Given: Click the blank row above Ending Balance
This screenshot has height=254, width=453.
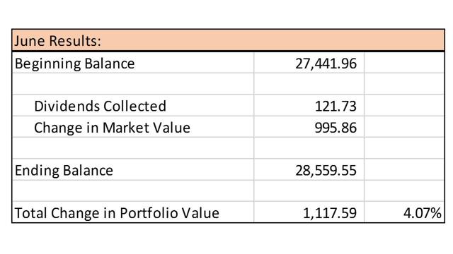Looking at the screenshot, I should [228, 147].
